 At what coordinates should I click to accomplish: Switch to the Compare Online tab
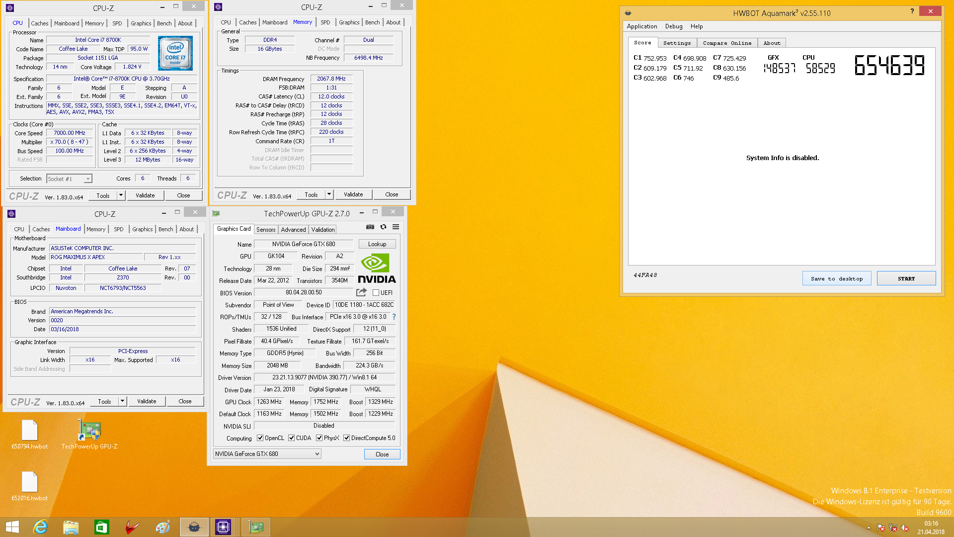coord(727,43)
